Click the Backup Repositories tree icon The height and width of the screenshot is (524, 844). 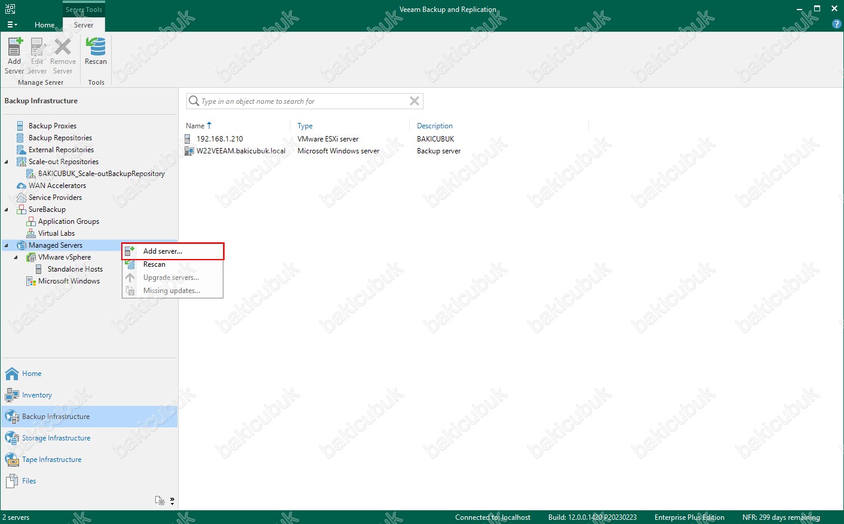21,138
